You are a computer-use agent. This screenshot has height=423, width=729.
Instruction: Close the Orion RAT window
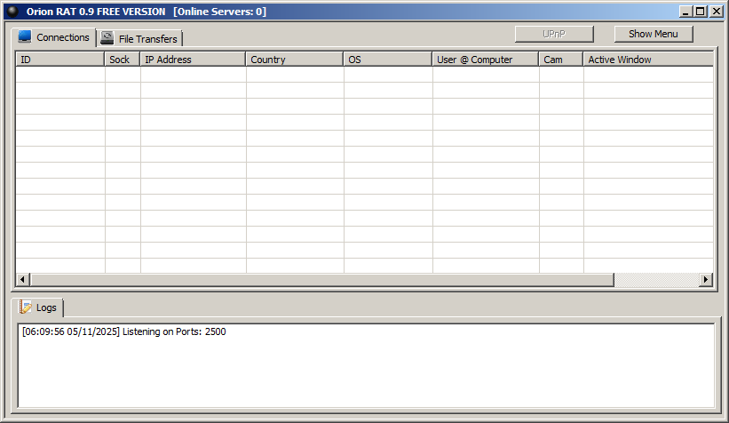point(717,12)
